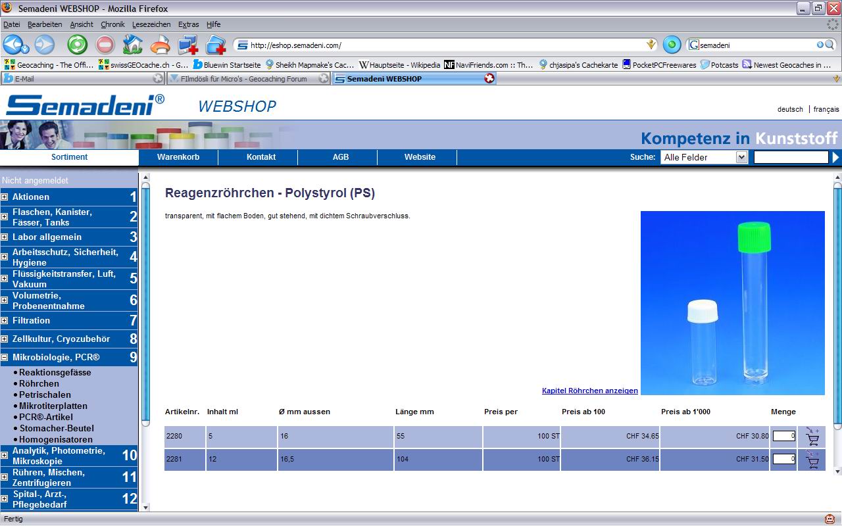Open the Datei menu
The image size is (842, 526).
tap(12, 24)
